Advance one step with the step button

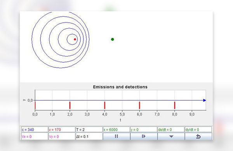click(x=144, y=136)
